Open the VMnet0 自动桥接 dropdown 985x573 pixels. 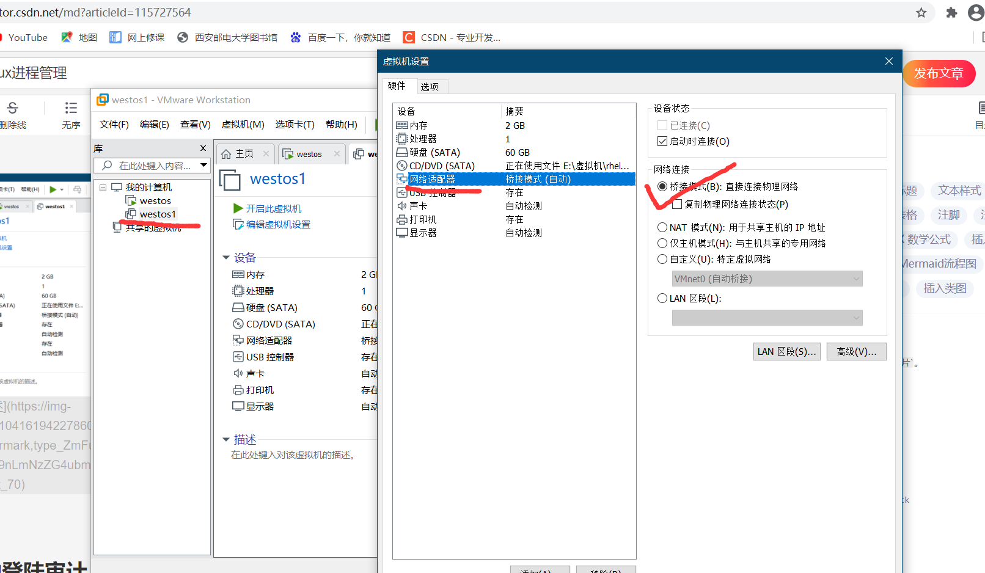[766, 279]
